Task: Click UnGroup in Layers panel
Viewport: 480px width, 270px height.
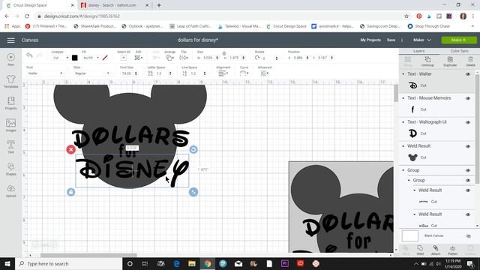Action: pyautogui.click(x=427, y=61)
